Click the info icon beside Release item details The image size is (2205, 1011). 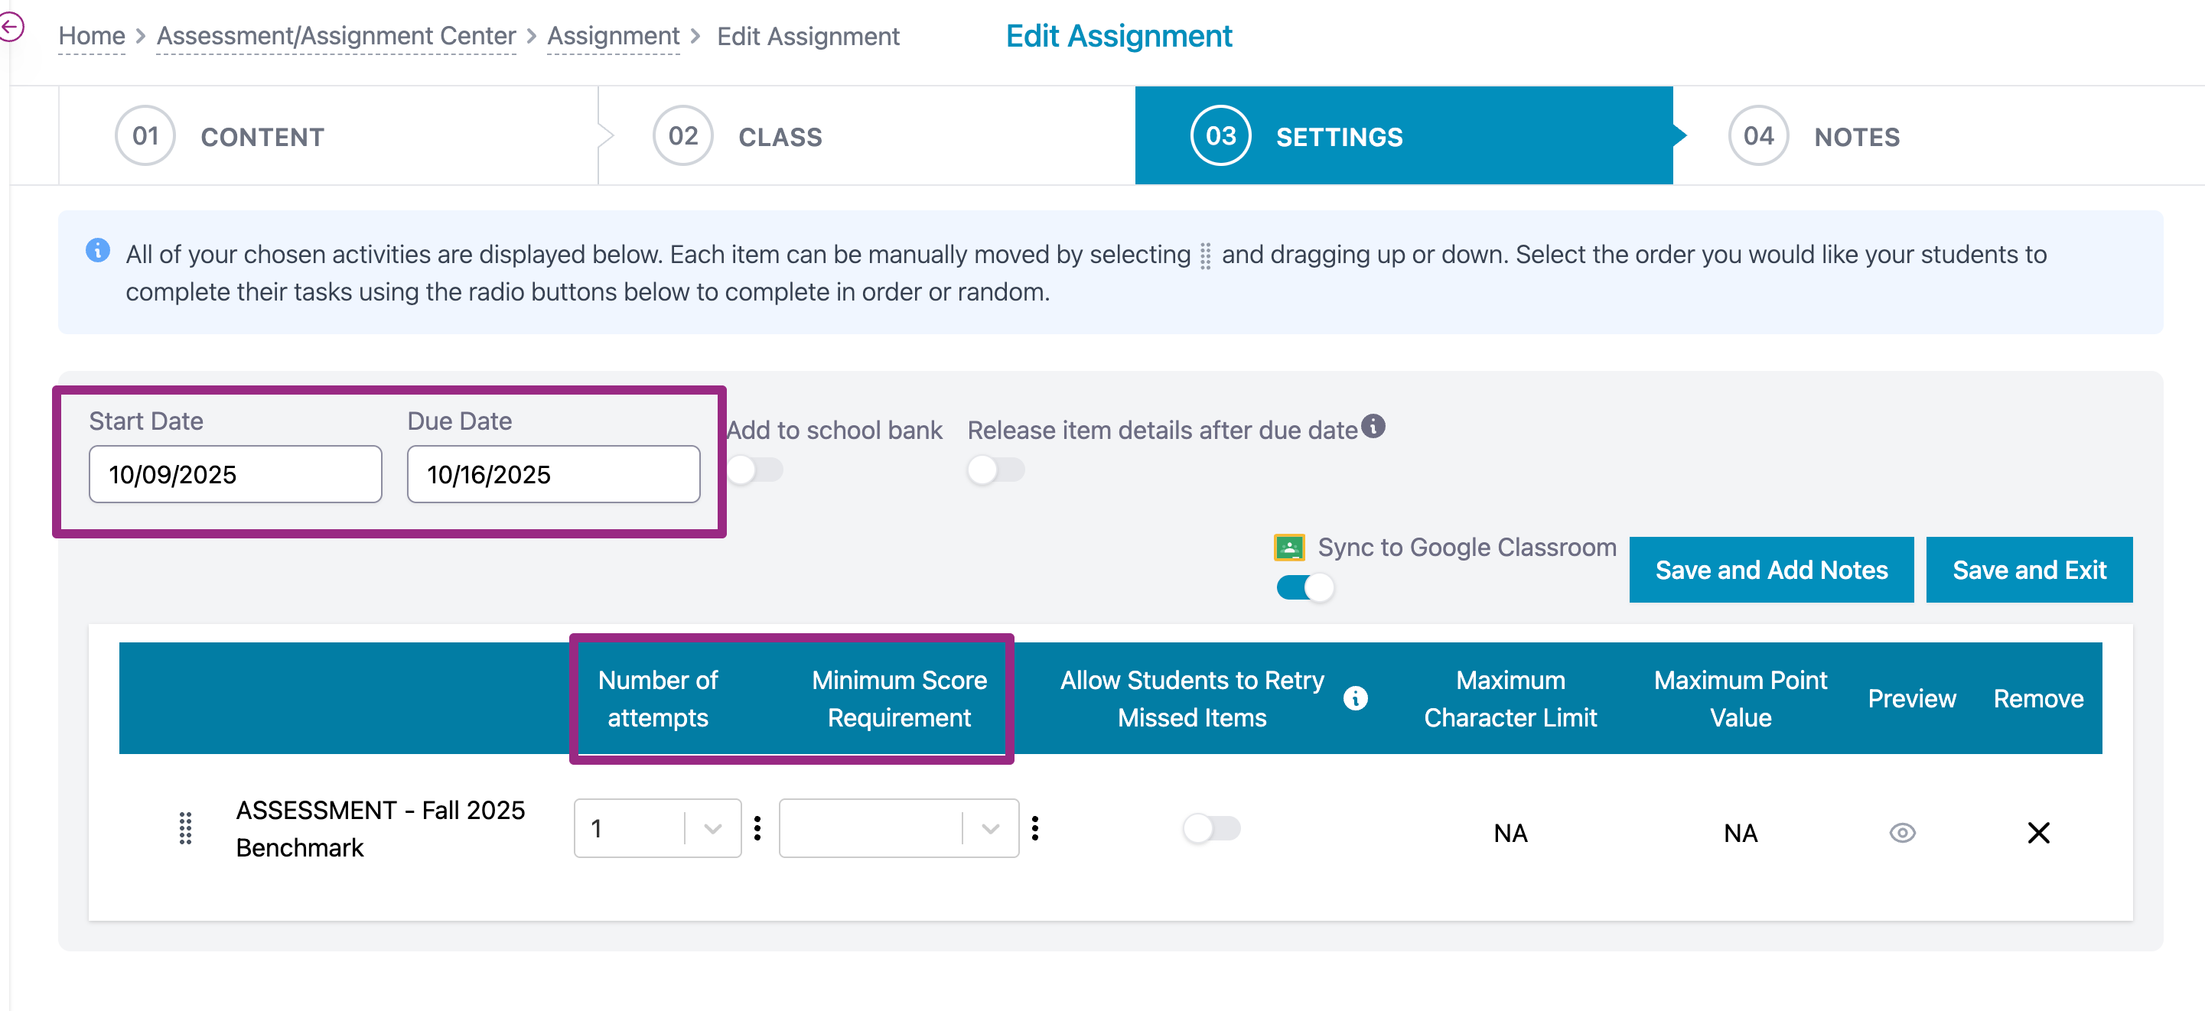(x=1373, y=426)
